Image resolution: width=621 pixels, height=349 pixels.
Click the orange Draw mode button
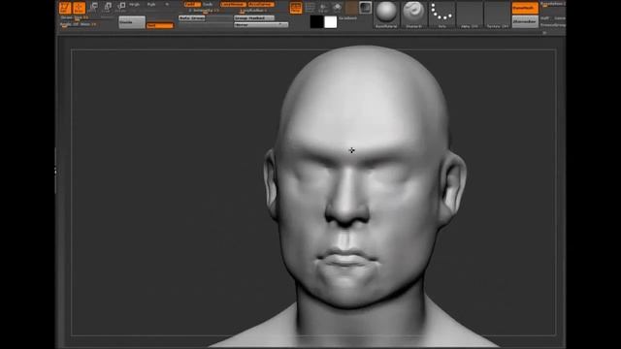[x=80, y=8]
